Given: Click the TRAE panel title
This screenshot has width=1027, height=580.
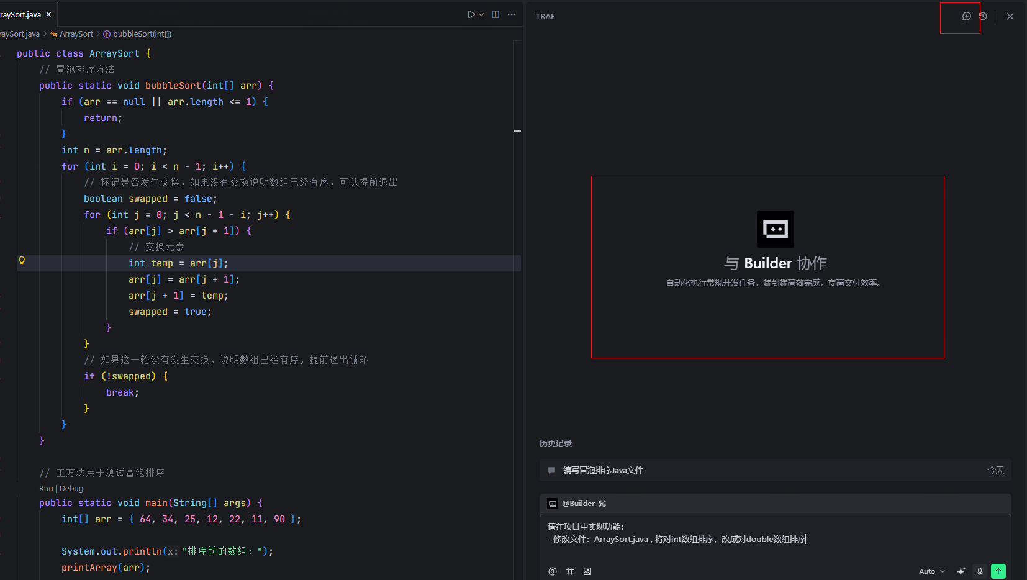Looking at the screenshot, I should coord(545,17).
